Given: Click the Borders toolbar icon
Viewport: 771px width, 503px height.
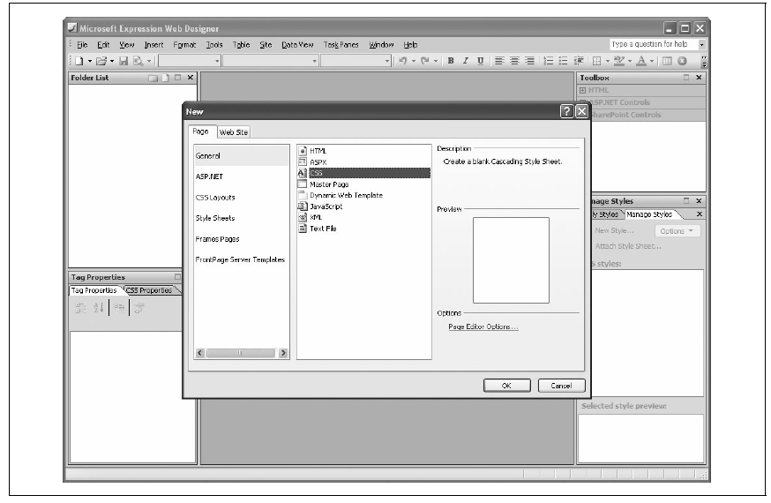Looking at the screenshot, I should click(x=597, y=61).
